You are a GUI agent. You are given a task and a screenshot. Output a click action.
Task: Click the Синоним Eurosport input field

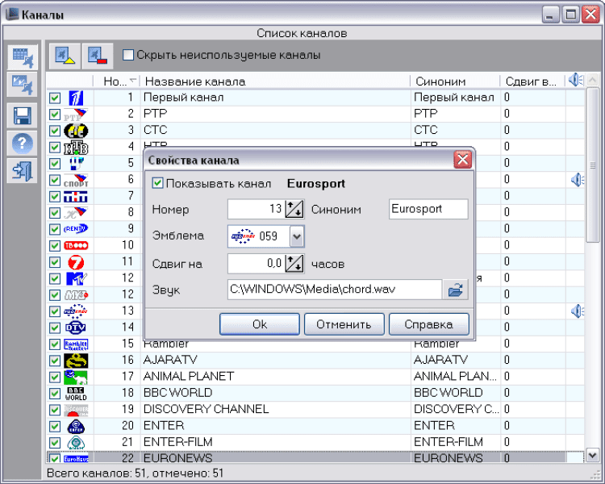point(428,209)
